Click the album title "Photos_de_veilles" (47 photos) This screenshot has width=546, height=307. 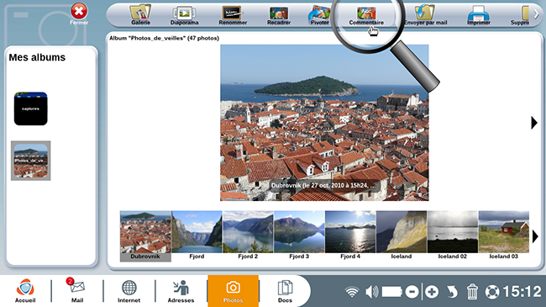[x=164, y=38]
